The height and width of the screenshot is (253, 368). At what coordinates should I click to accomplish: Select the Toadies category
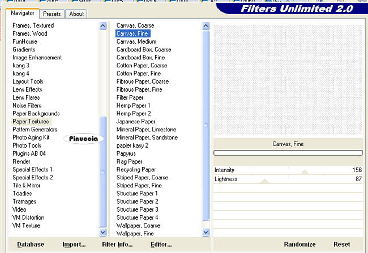pos(22,194)
